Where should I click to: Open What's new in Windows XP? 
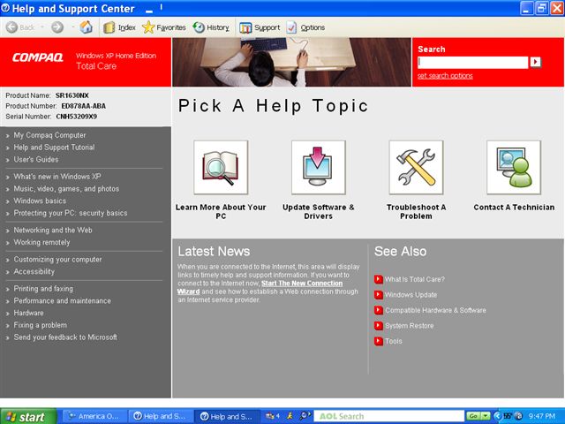[57, 177]
